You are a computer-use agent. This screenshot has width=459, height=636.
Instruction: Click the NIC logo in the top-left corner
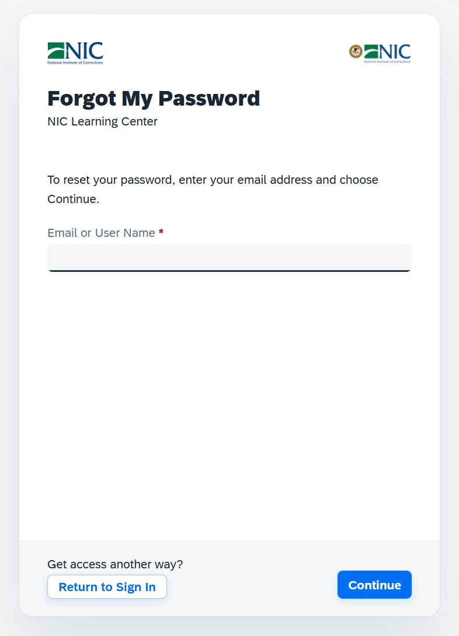click(x=75, y=53)
